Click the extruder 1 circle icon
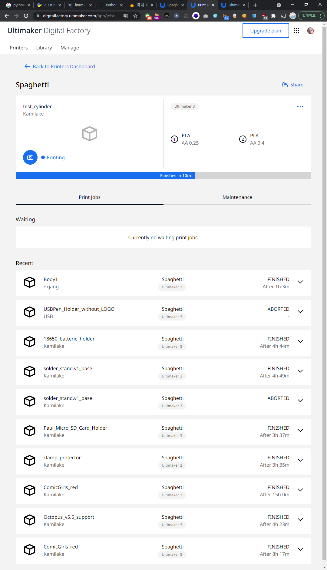The image size is (327, 570). click(174, 139)
